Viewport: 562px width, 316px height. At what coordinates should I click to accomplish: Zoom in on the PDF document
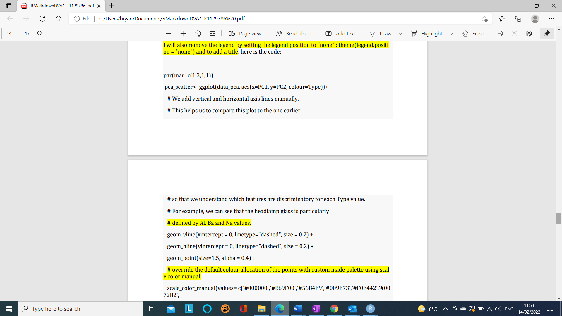click(183, 33)
